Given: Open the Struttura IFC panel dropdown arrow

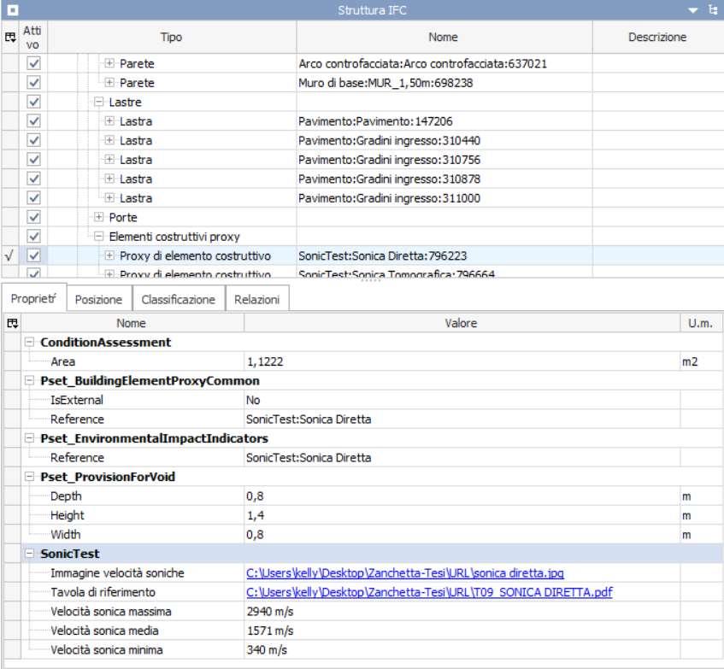Looking at the screenshot, I should coord(693,10).
